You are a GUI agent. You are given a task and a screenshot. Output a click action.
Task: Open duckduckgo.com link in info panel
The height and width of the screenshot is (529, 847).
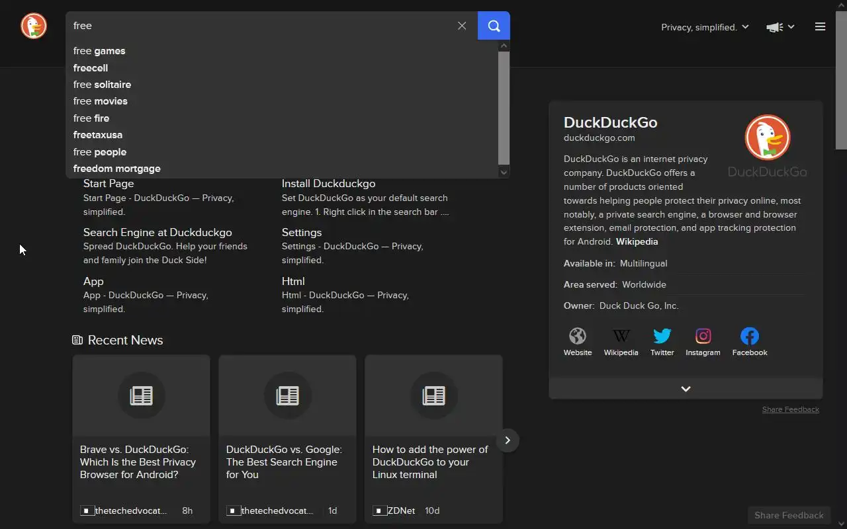click(599, 138)
